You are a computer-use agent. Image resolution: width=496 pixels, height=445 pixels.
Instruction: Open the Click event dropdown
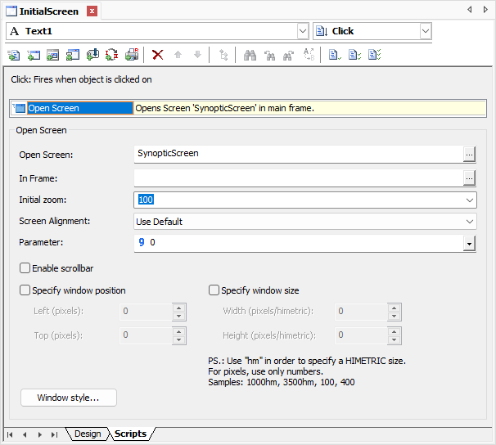(x=425, y=31)
